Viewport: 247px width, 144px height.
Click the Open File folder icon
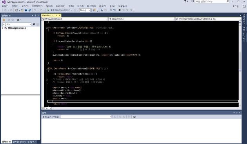[x=22, y=10]
